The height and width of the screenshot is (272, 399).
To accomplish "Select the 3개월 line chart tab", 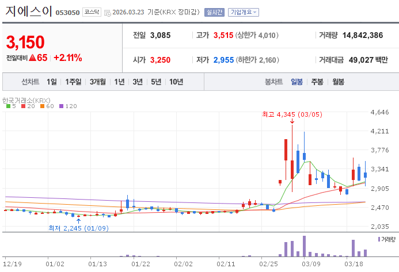I will 97,82.
